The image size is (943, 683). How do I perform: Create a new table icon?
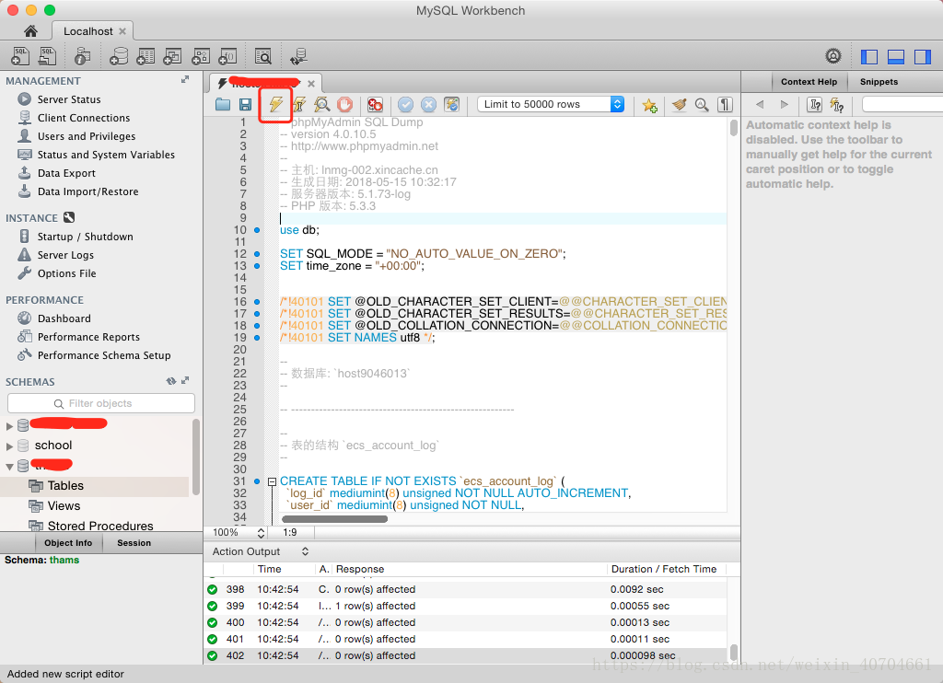pyautogui.click(x=146, y=56)
